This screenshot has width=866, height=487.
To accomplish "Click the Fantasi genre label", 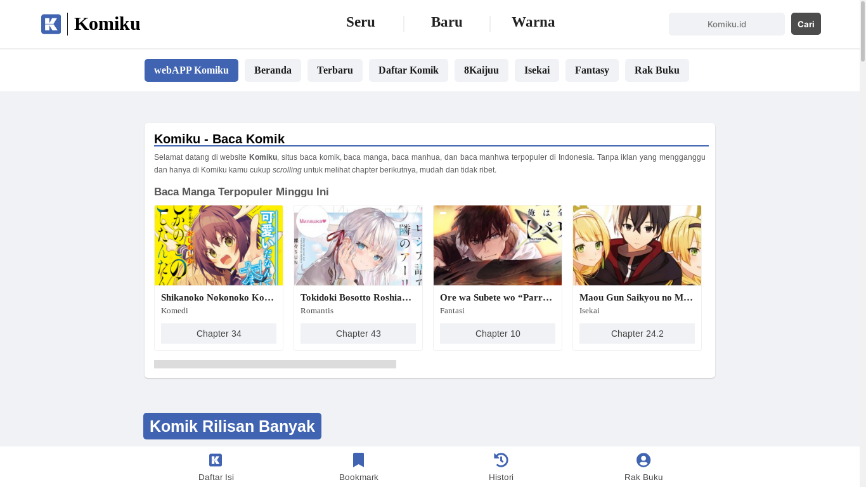I will coord(452,311).
